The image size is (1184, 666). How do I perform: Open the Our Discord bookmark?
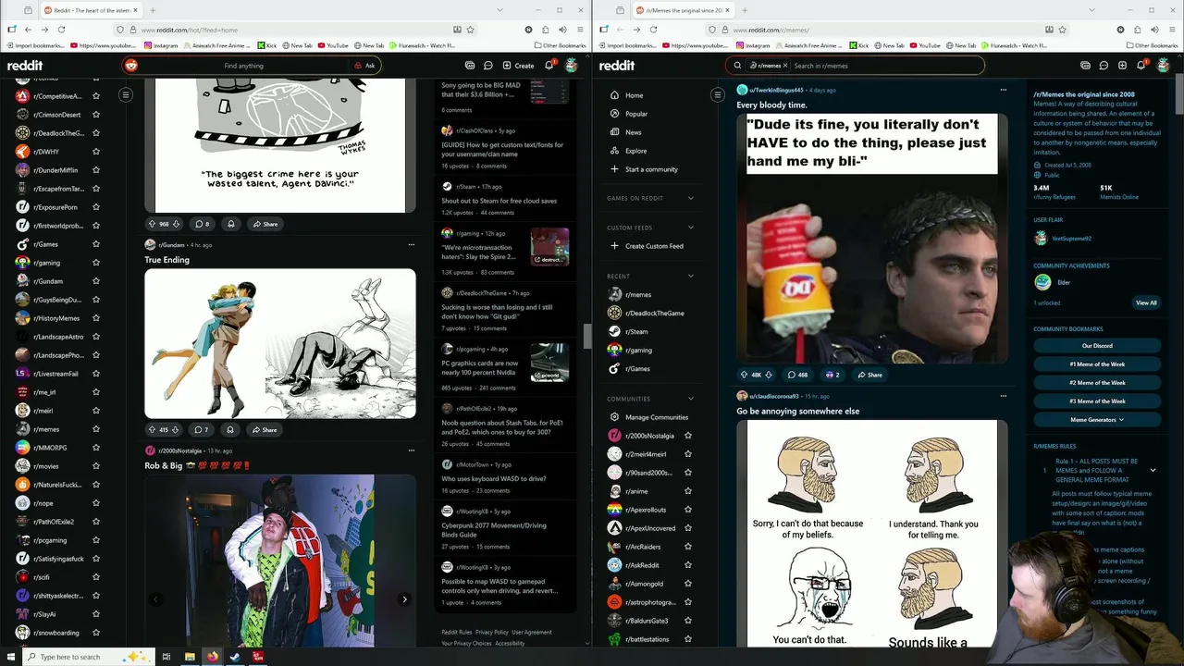click(x=1097, y=346)
